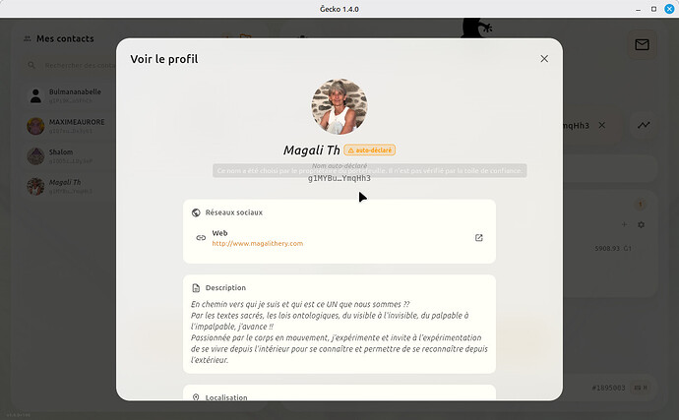Open the mail envelope icon
This screenshot has width=679, height=420.
click(642, 44)
